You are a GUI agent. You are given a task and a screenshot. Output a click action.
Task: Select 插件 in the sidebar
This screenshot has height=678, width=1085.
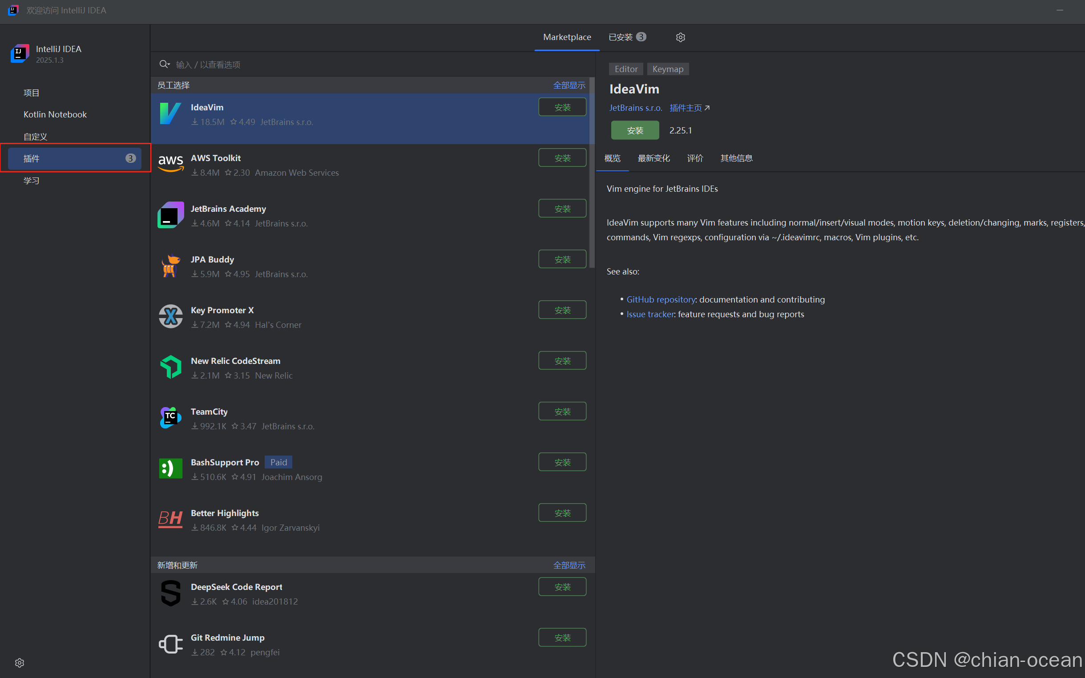(75, 158)
